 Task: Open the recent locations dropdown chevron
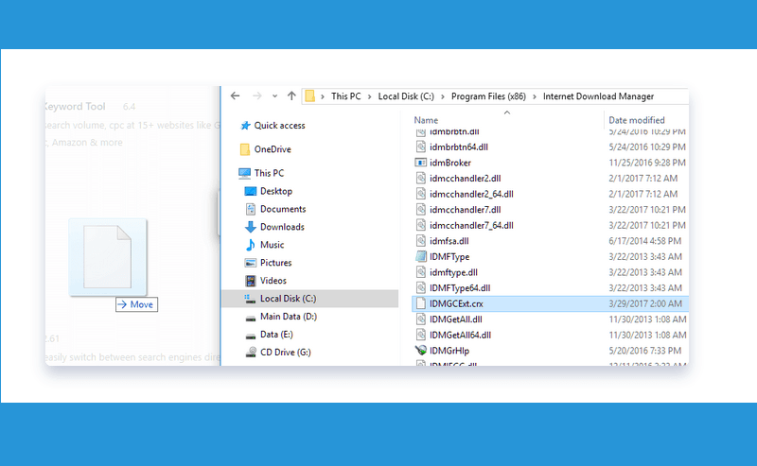point(274,96)
